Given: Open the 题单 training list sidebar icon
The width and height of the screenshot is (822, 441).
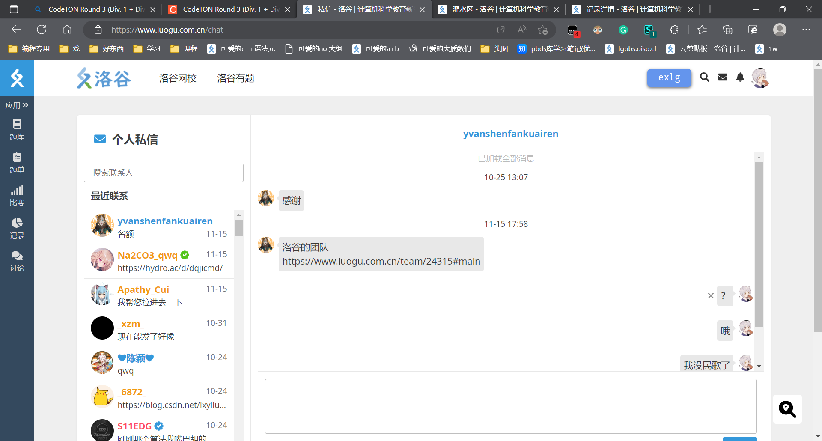Looking at the screenshot, I should [x=17, y=163].
